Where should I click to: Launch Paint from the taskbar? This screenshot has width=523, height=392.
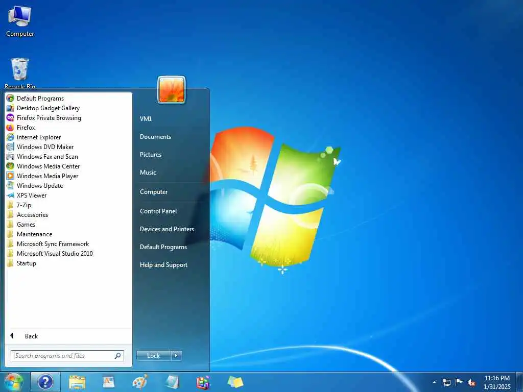140,382
